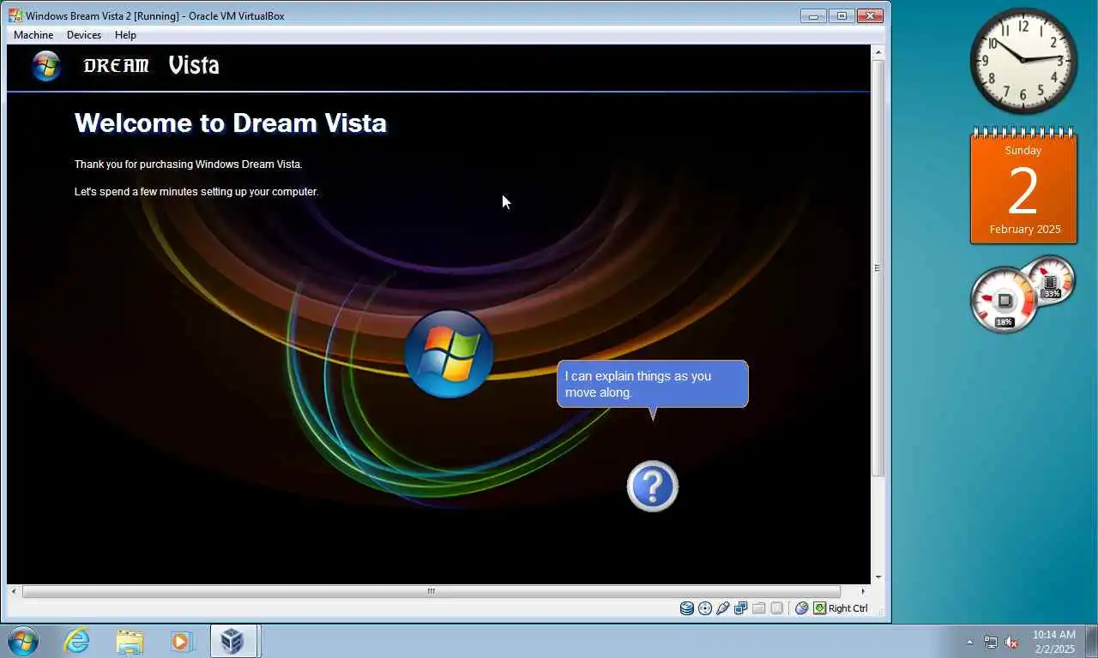Click the Dream Vista header logo orb

tap(45, 66)
